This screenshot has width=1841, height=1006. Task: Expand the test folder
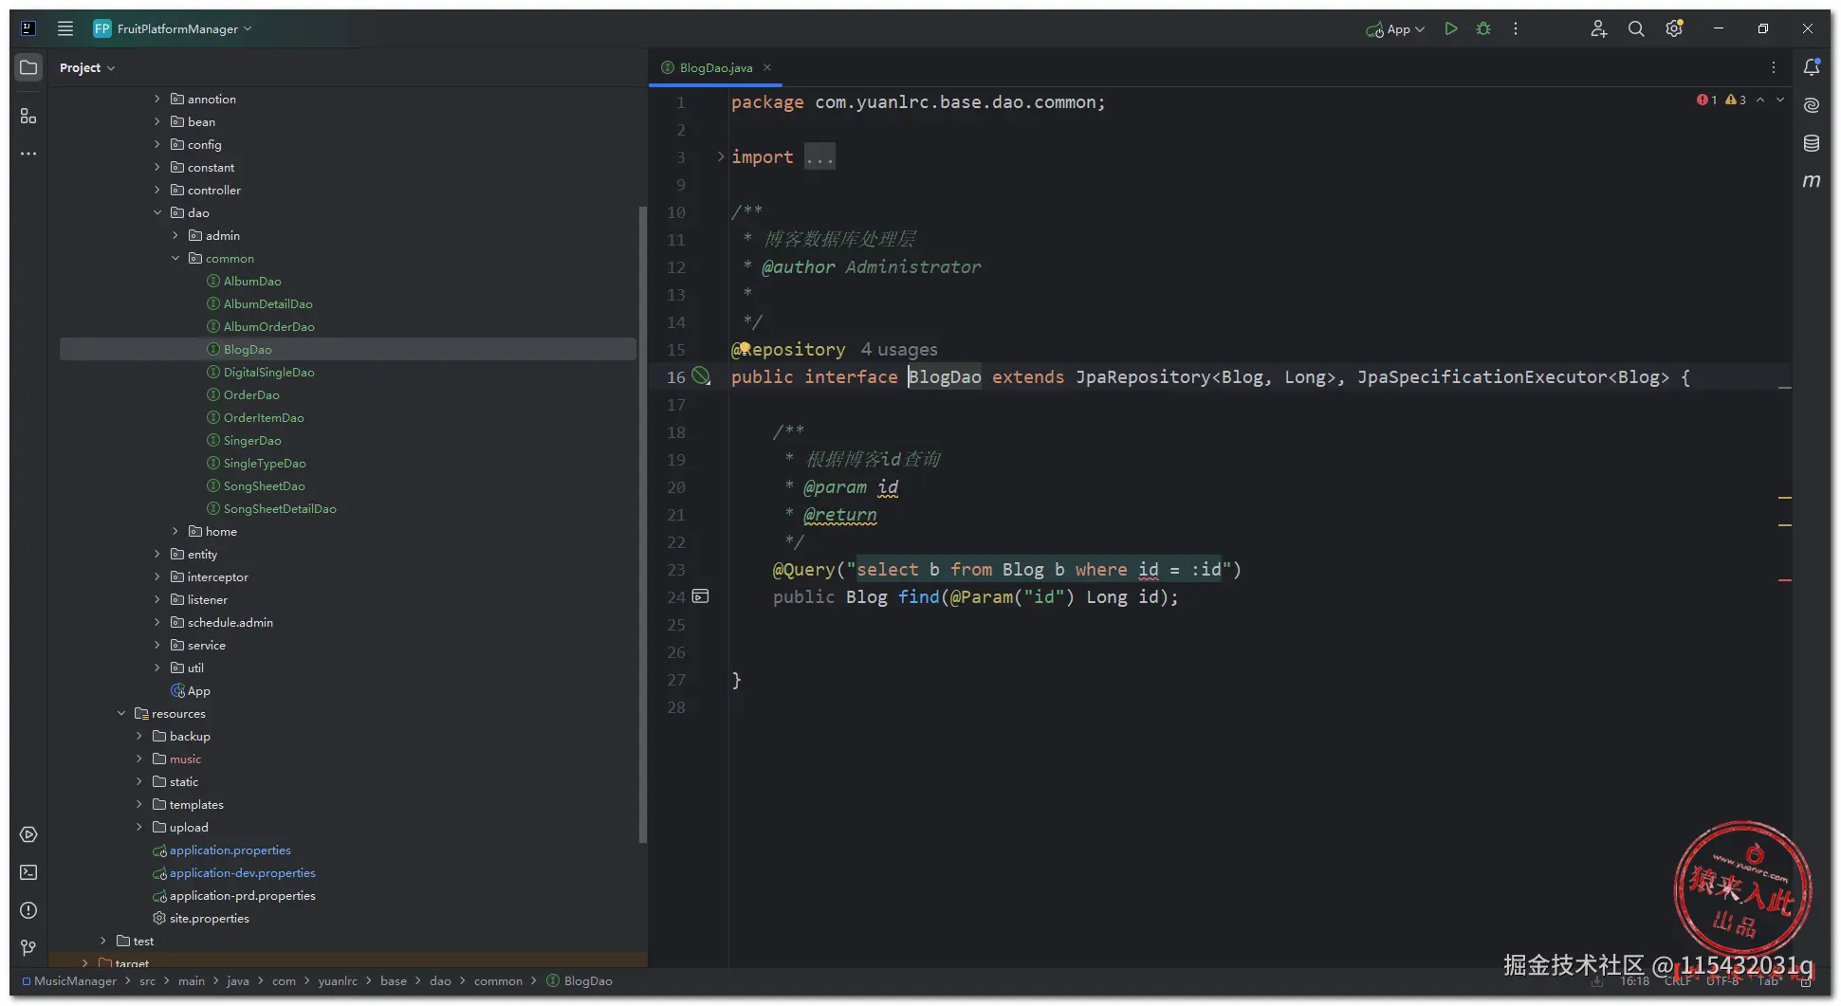pyautogui.click(x=103, y=941)
